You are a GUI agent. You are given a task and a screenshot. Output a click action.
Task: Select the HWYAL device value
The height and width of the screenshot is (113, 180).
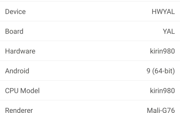coord(163,12)
